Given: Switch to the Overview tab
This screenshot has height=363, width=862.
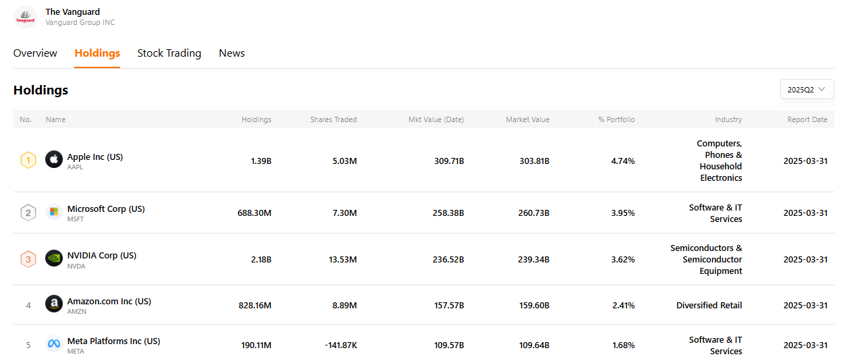Looking at the screenshot, I should coord(35,53).
